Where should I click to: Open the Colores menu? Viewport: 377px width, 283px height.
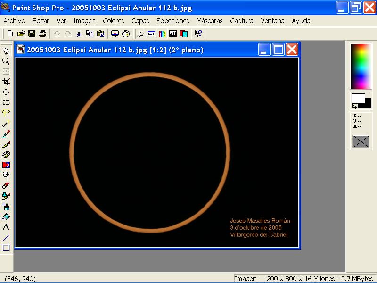tap(113, 21)
